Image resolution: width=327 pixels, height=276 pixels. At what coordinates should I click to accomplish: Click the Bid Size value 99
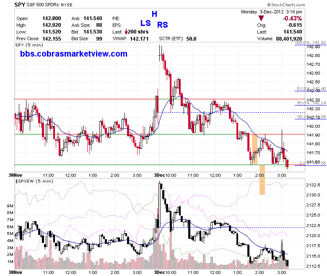pos(99,39)
